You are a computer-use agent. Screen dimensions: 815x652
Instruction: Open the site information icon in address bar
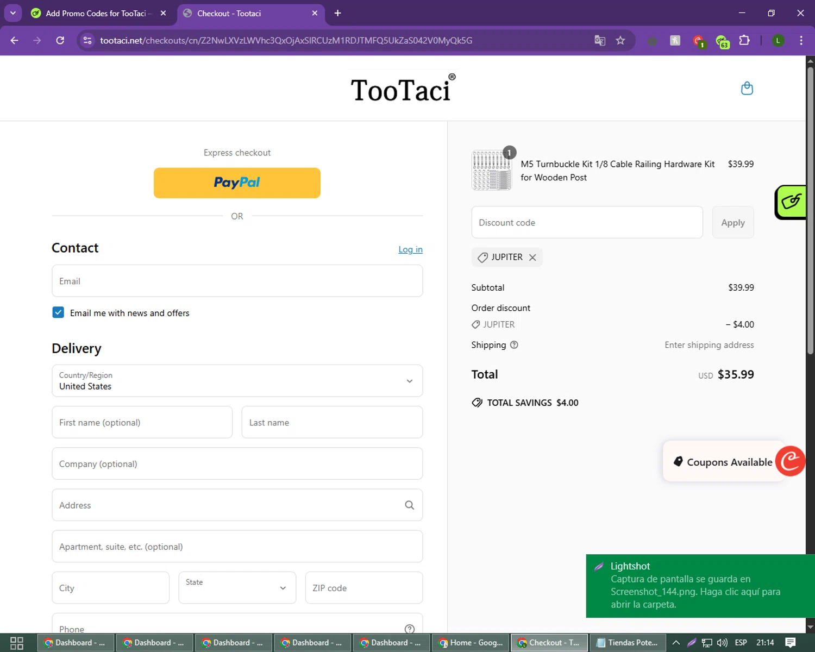[x=87, y=40]
